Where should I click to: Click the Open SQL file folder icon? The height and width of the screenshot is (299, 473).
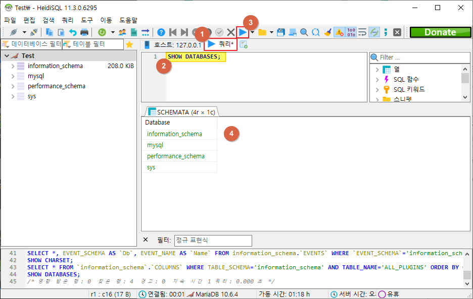point(262,32)
